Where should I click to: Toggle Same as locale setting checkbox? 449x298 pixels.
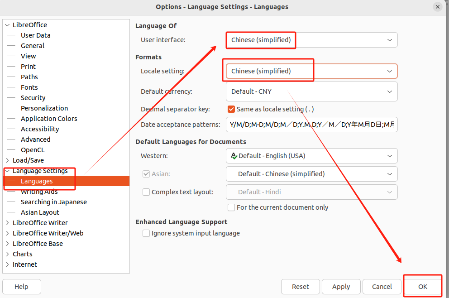(231, 109)
